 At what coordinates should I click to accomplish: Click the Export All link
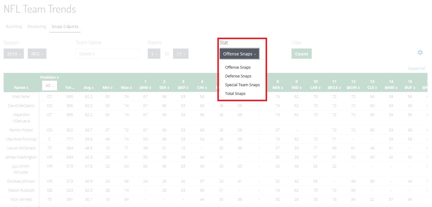[x=416, y=68]
